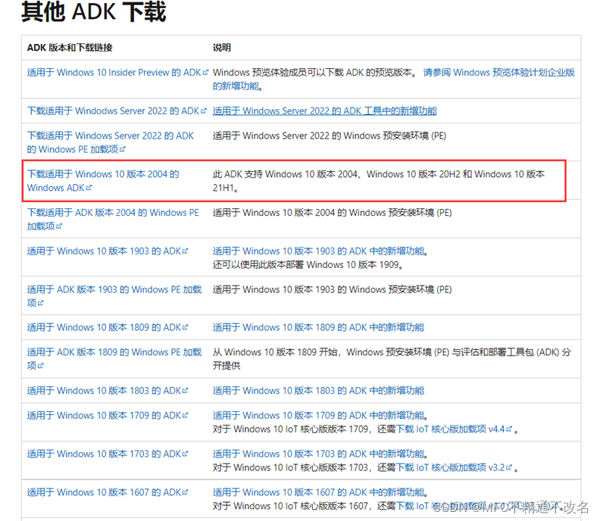600x521 pixels.
Task: Click 适用于 Windows 10 版本 2004 的 Windows 预安装环境 text
Action: point(332,213)
